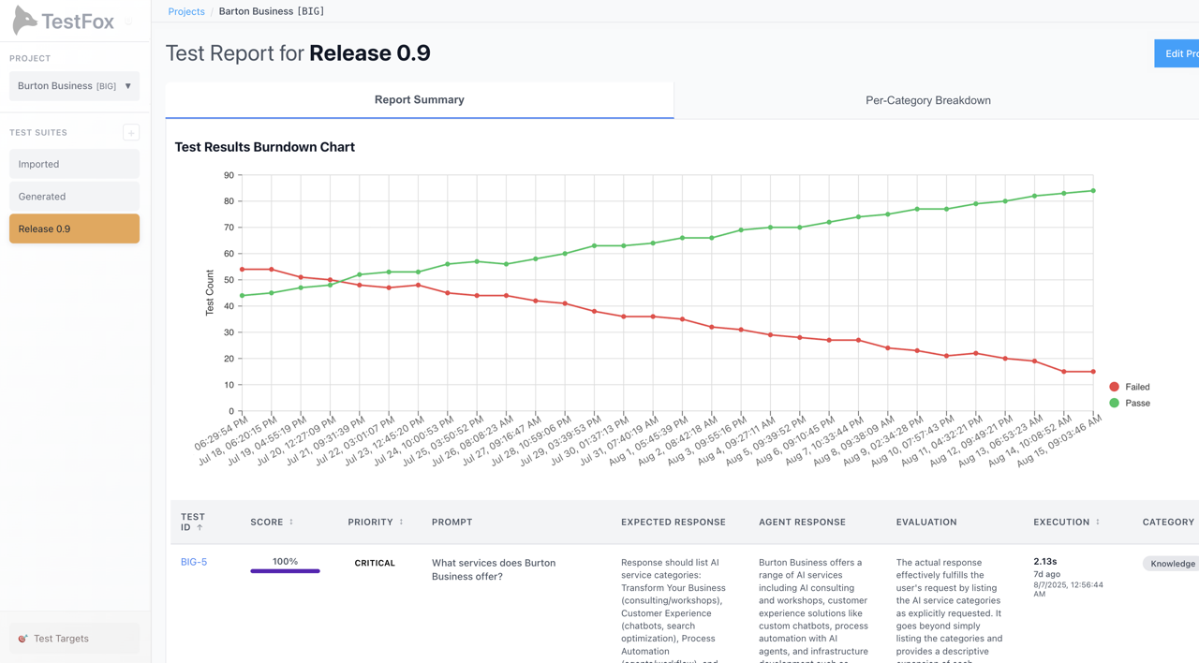Switch to the Per-Category Breakdown tab

[927, 100]
